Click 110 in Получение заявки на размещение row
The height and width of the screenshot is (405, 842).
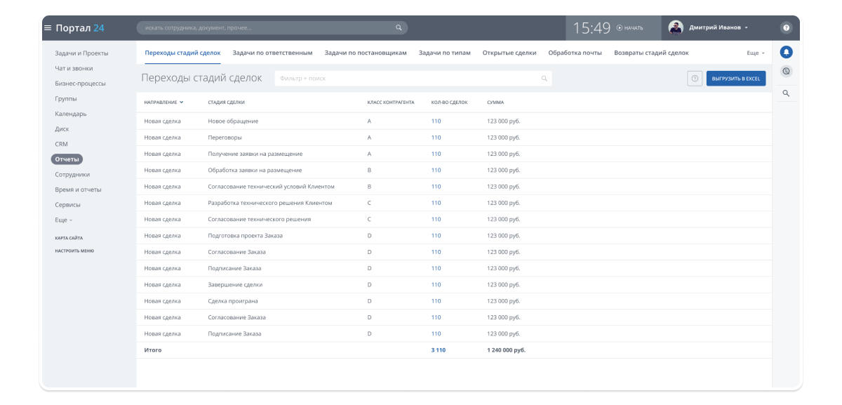point(436,154)
